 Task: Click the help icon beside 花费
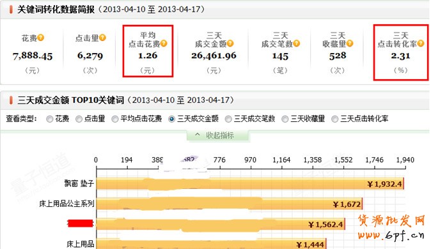click(41, 37)
